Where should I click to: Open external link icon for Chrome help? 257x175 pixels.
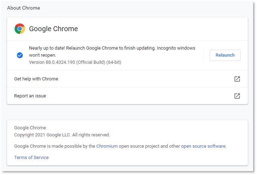click(x=237, y=79)
